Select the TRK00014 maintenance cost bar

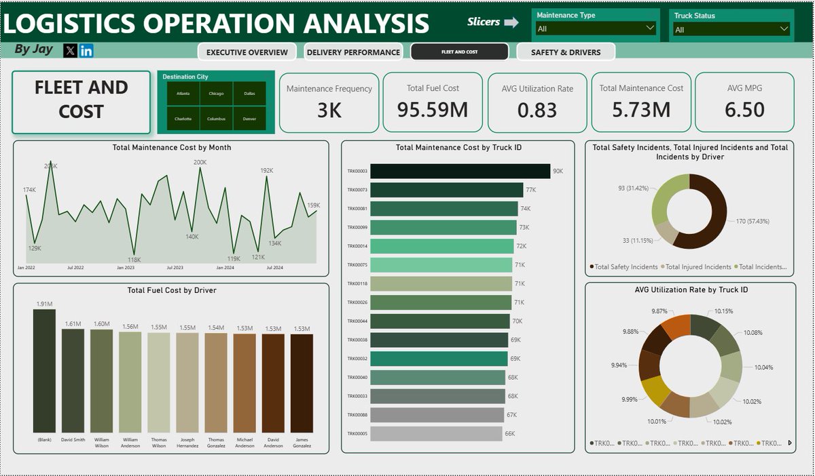coord(442,246)
